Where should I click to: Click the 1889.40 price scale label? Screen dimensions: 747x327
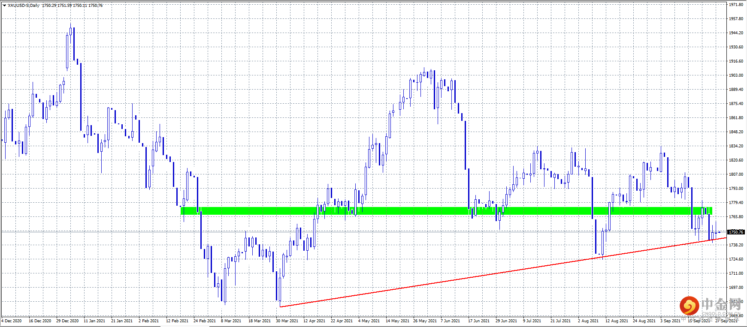click(736, 90)
